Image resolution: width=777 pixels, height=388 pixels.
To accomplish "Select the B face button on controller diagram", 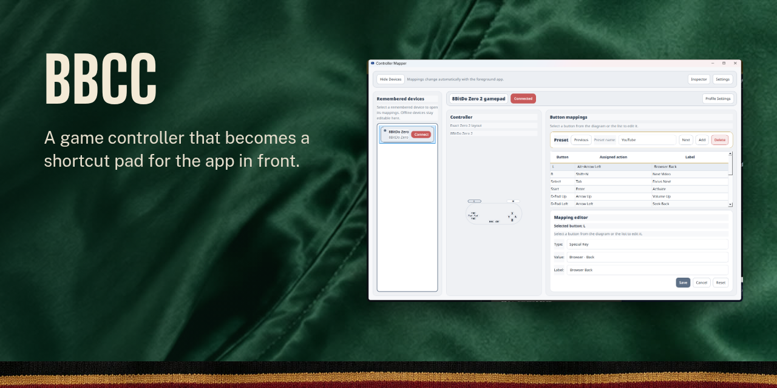I will pos(512,220).
